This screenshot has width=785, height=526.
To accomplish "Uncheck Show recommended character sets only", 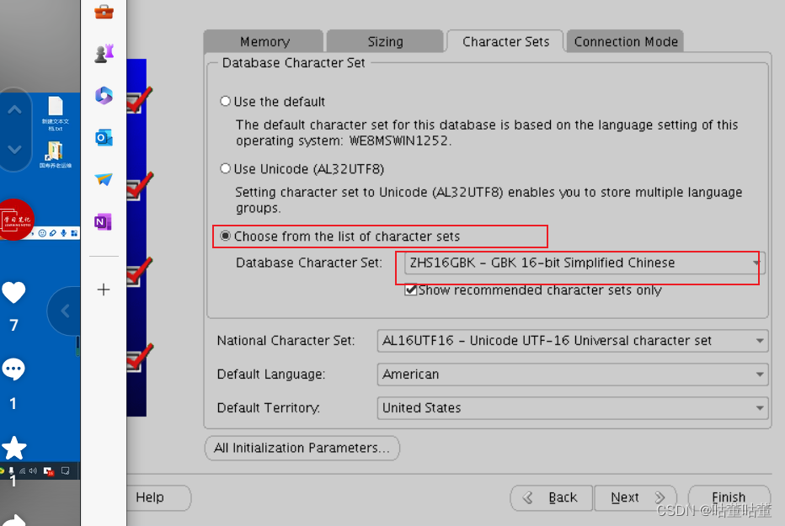I will (x=412, y=290).
